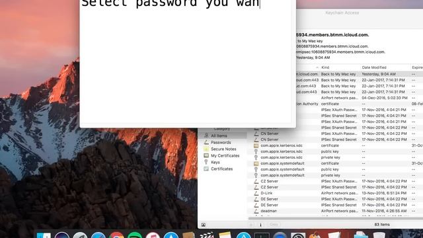Select com.apple.systemdefault private key row
The width and height of the screenshot is (423, 238).
pyautogui.click(x=335, y=175)
